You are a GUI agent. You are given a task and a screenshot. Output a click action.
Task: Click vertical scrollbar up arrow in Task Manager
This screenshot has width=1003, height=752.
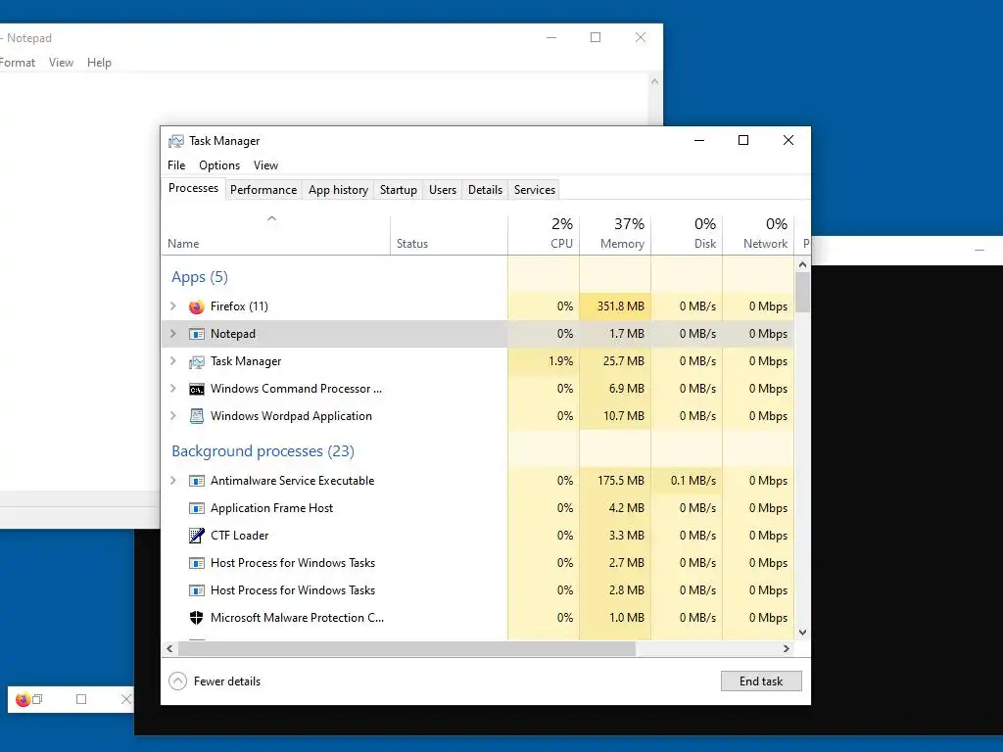803,264
